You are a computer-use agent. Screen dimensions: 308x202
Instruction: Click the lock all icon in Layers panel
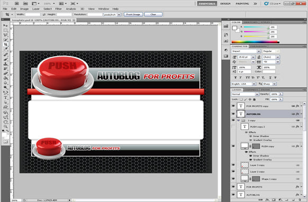pos(254,99)
